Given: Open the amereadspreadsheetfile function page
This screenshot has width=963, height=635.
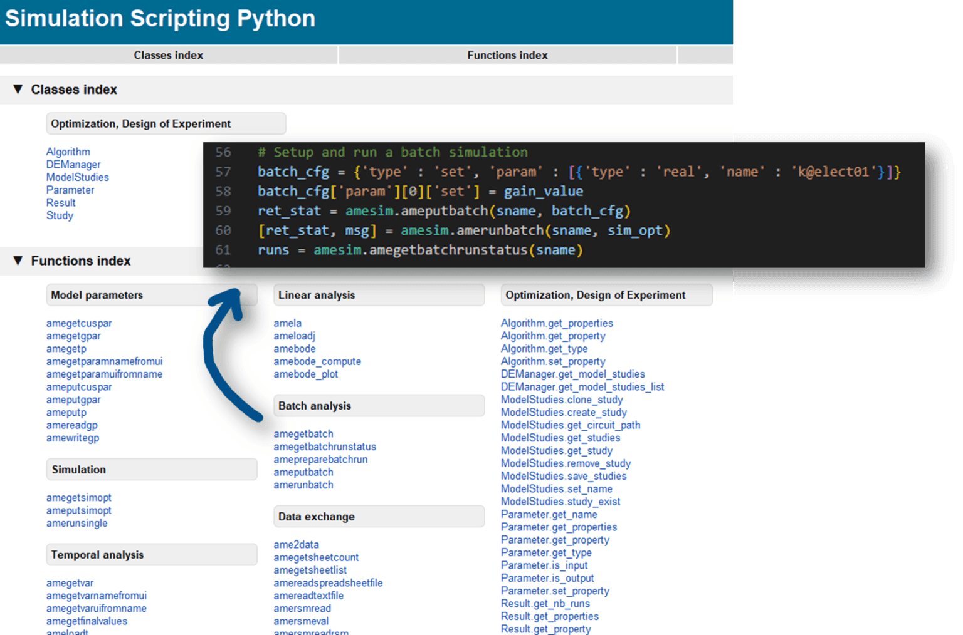Looking at the screenshot, I should tap(329, 582).
